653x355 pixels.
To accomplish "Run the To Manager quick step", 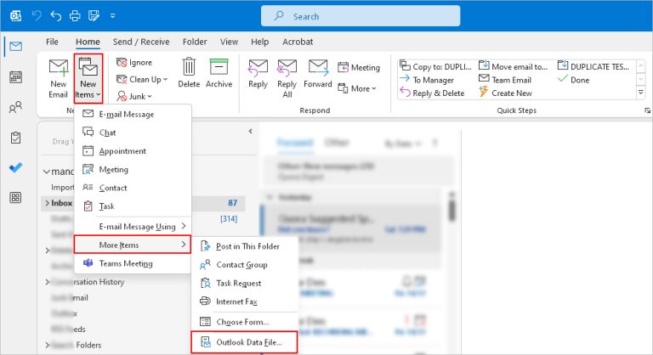I will [x=427, y=80].
